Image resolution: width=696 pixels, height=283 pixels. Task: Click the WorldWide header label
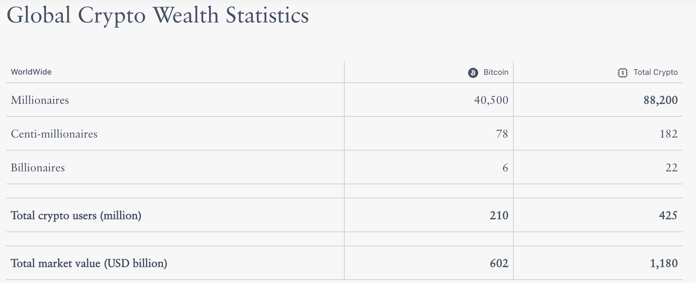(31, 72)
